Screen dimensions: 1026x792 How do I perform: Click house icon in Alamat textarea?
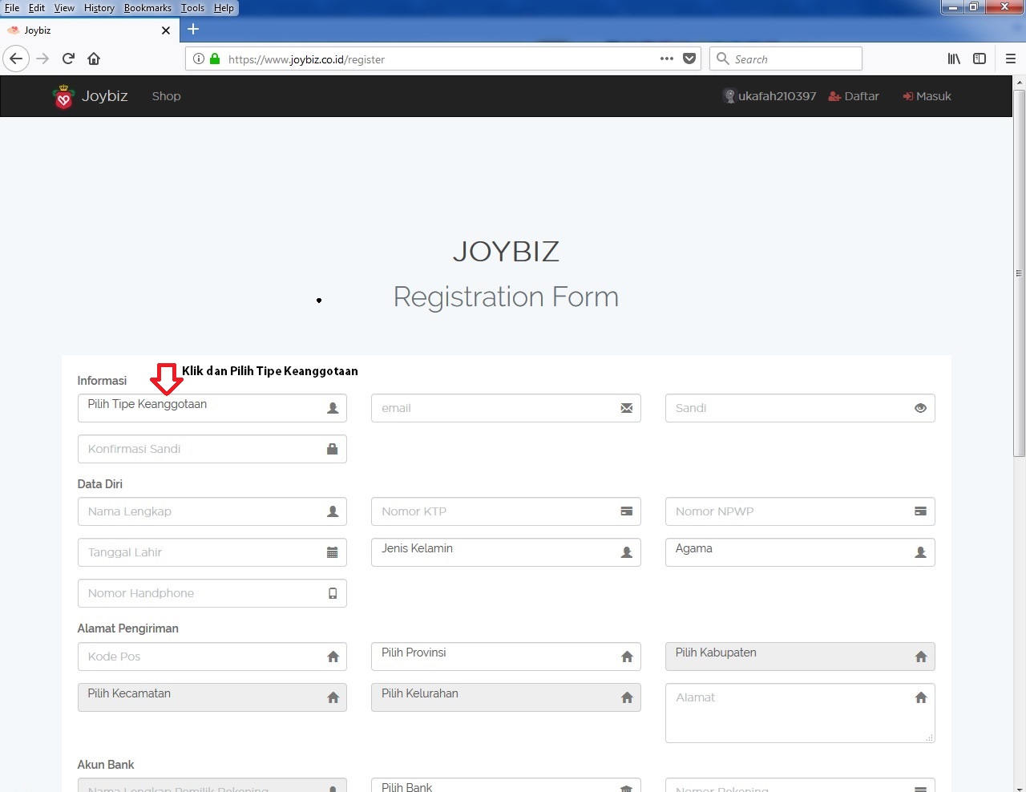[x=920, y=697]
